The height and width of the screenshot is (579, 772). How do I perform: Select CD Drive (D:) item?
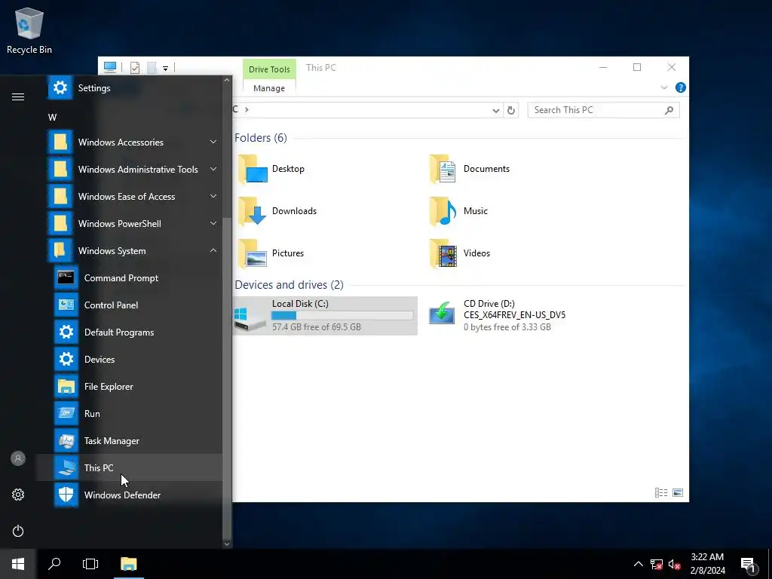click(498, 316)
